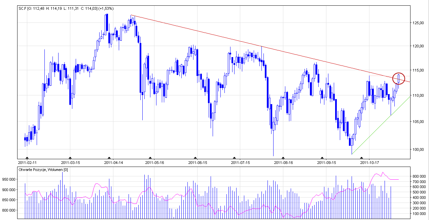Image resolution: width=429 pixels, height=220 pixels.
Task: Select the triangle marker near 2011-03-15
Action: point(70,158)
